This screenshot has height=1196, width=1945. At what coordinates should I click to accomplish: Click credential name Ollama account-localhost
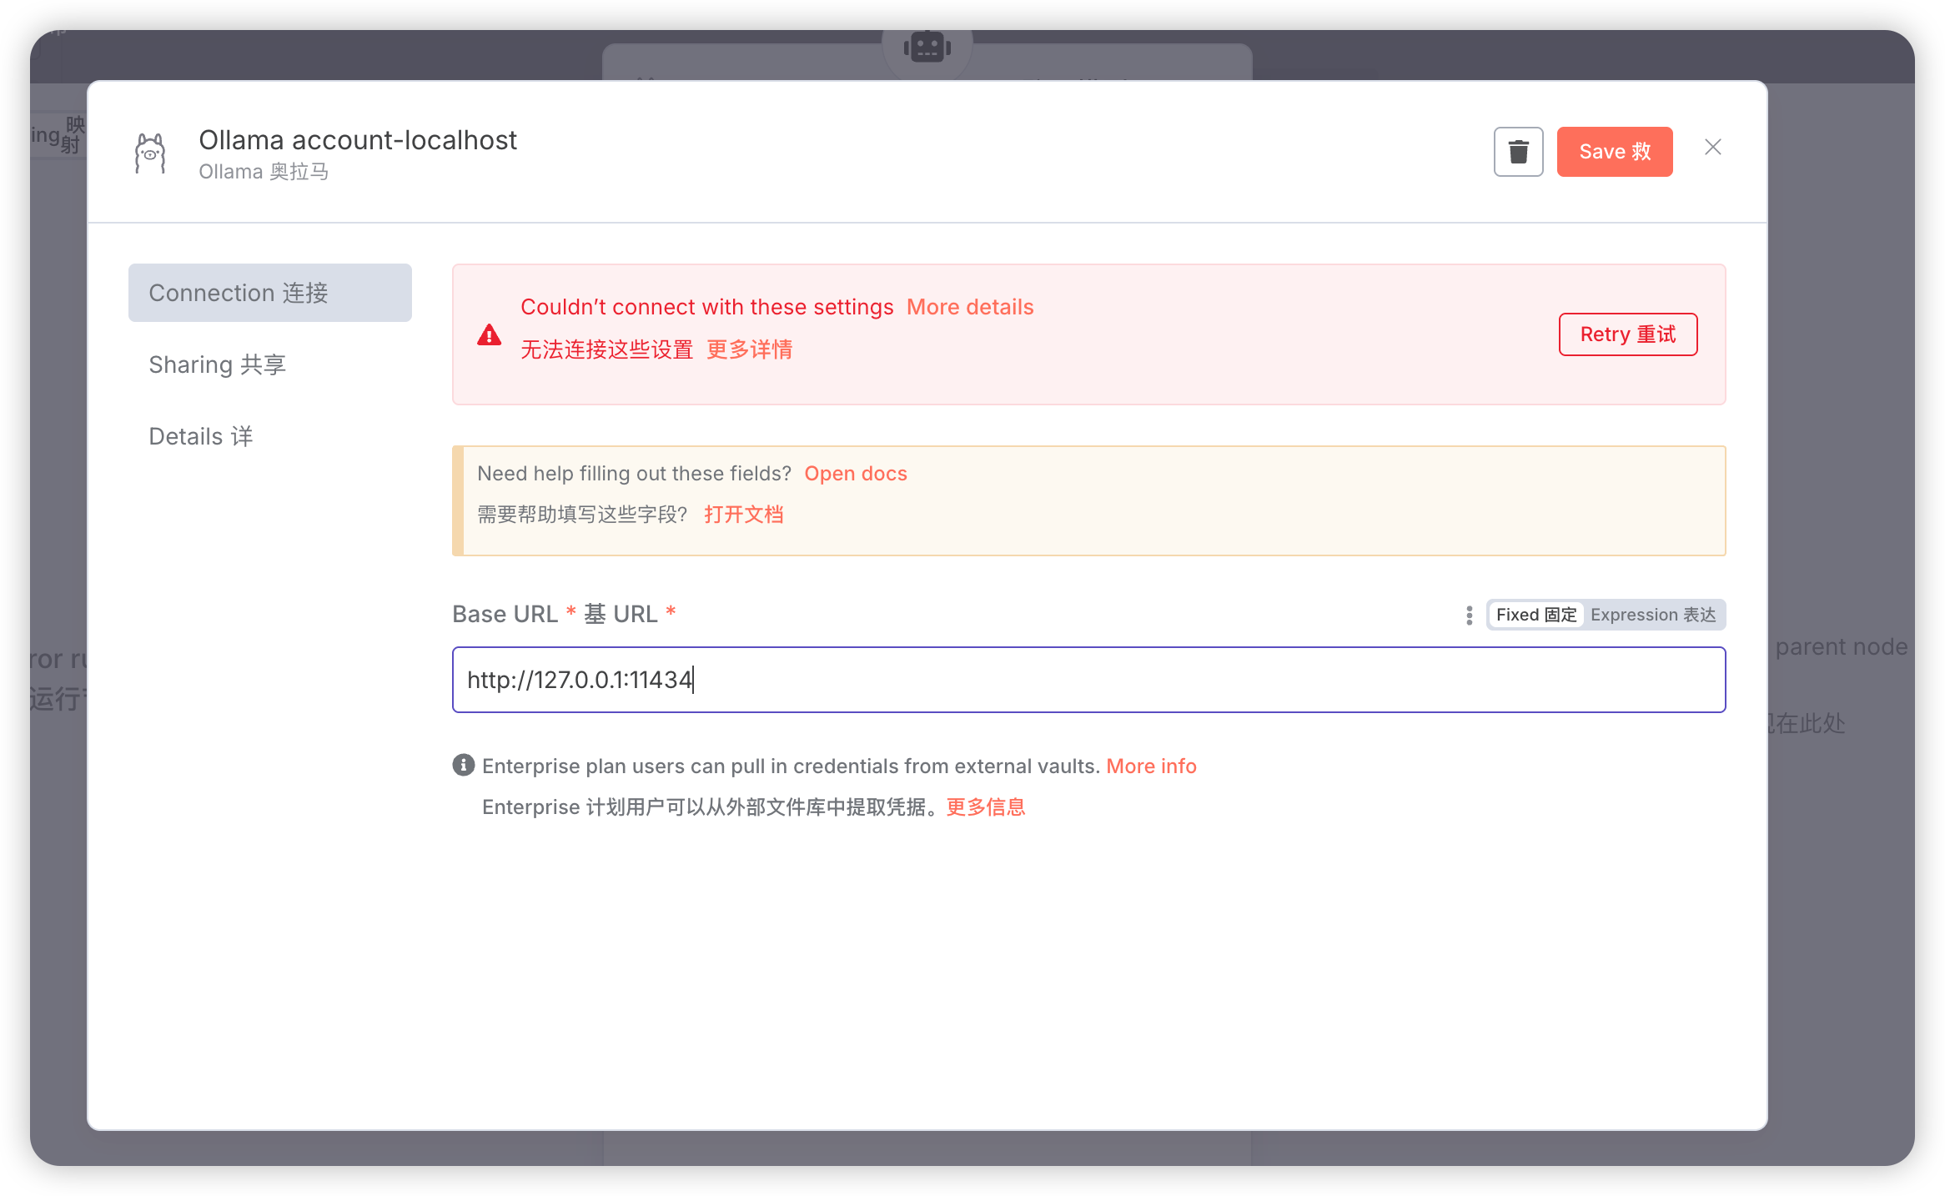[x=358, y=140]
